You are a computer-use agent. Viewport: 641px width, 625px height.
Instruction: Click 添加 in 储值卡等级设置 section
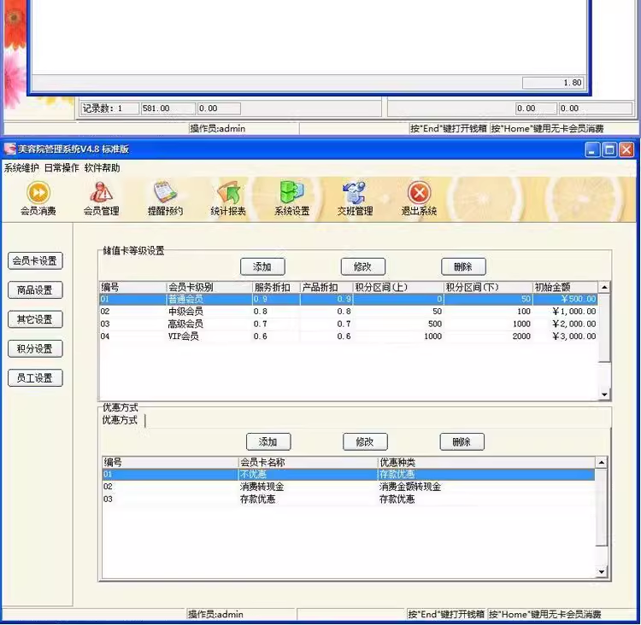[x=262, y=267]
